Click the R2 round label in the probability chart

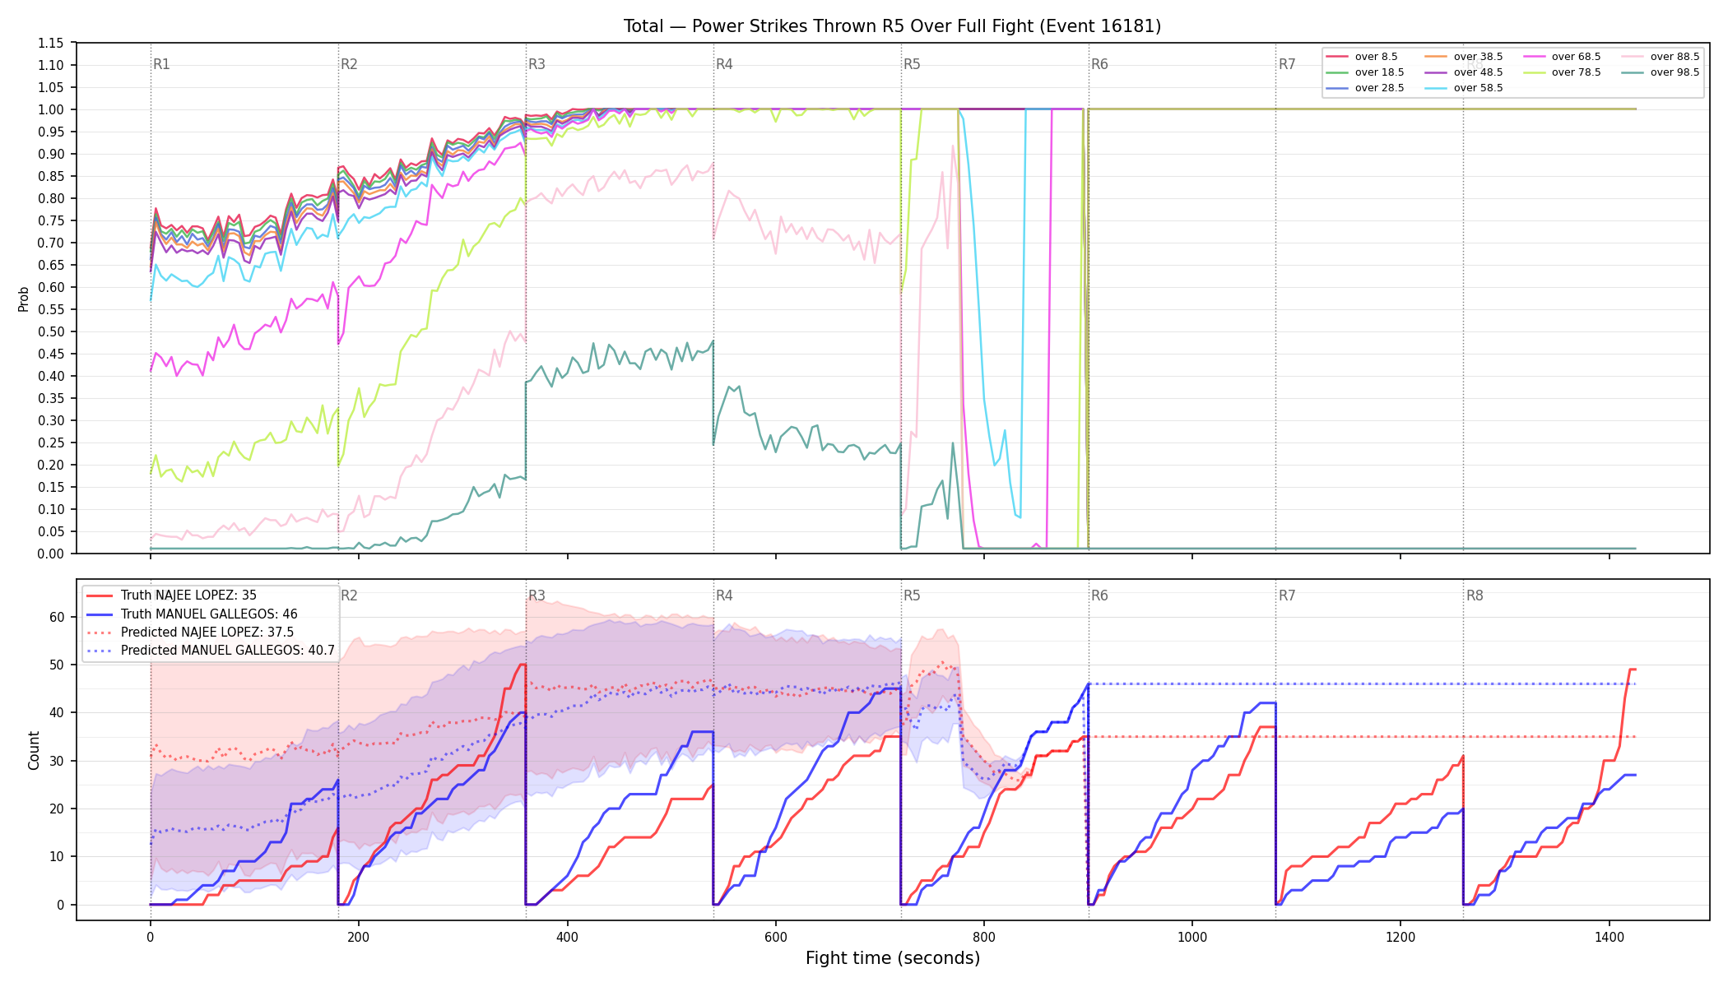coord(349,64)
